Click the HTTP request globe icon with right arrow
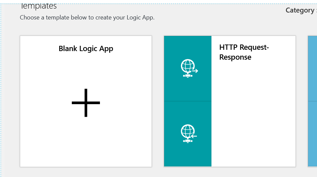The width and height of the screenshot is (317, 177). [x=189, y=68]
